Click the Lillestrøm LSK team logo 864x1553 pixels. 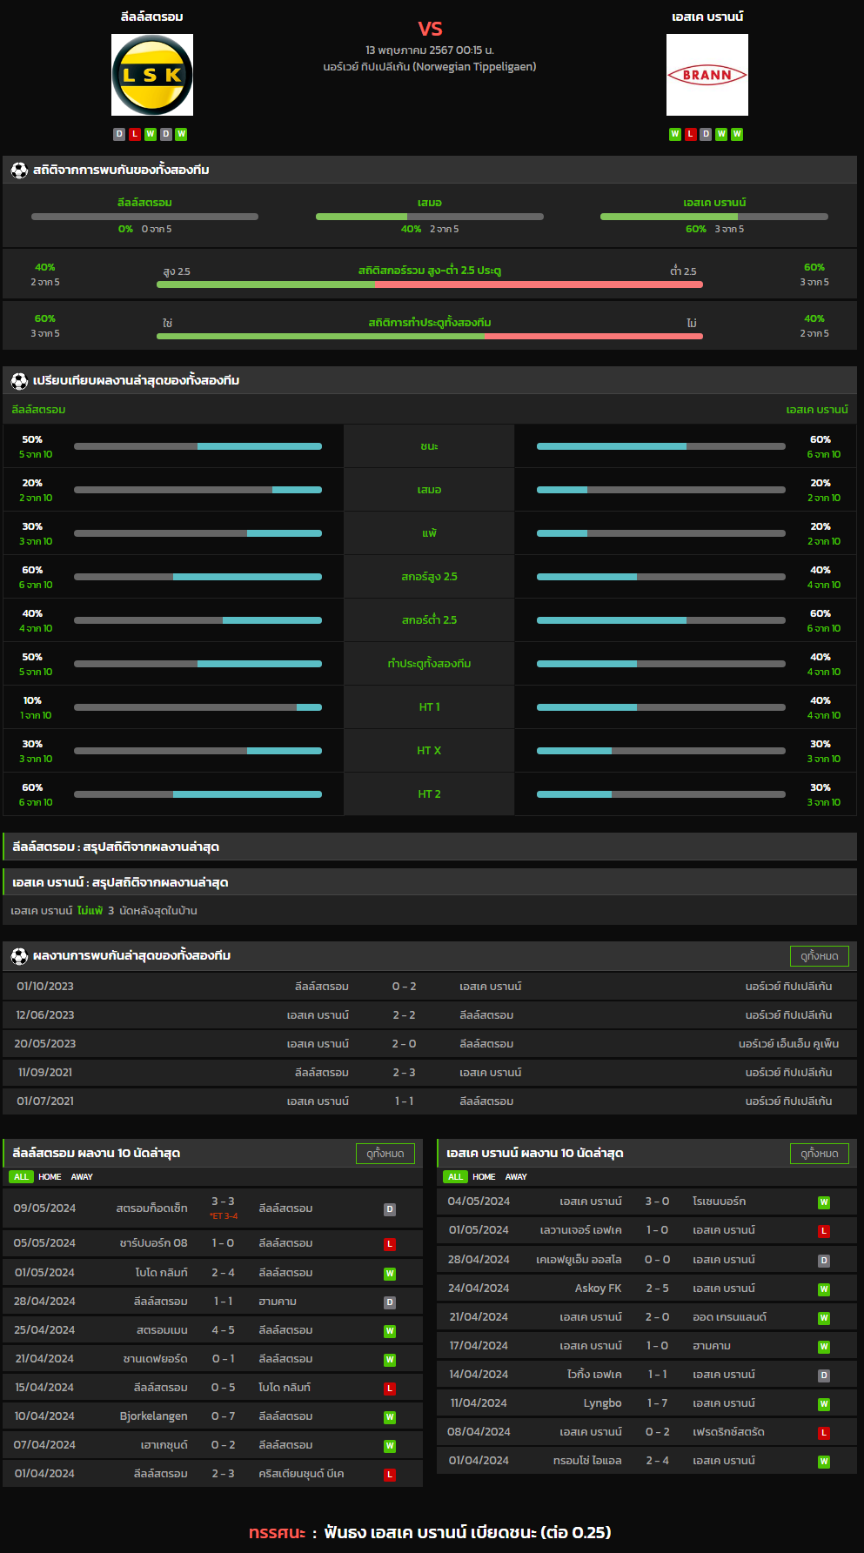tap(152, 75)
